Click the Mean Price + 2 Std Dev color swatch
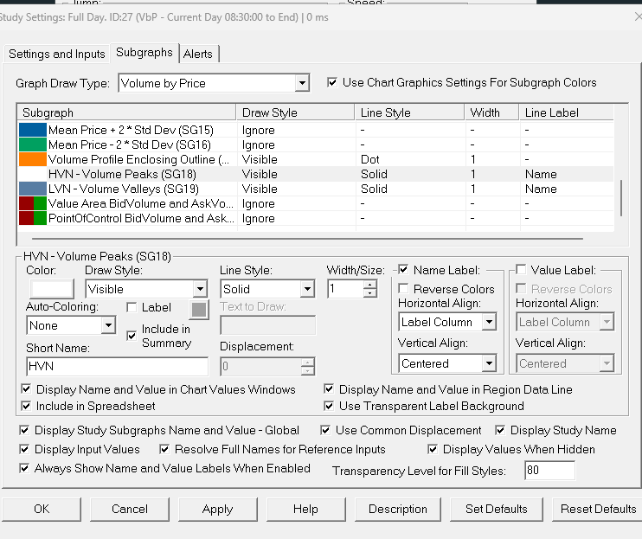This screenshot has width=642, height=539. coord(33,130)
